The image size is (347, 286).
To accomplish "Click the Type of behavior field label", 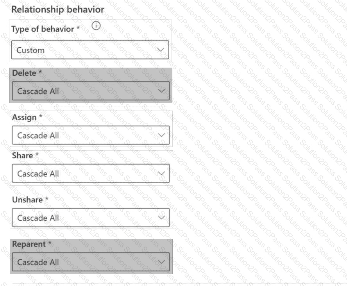I will click(x=42, y=29).
